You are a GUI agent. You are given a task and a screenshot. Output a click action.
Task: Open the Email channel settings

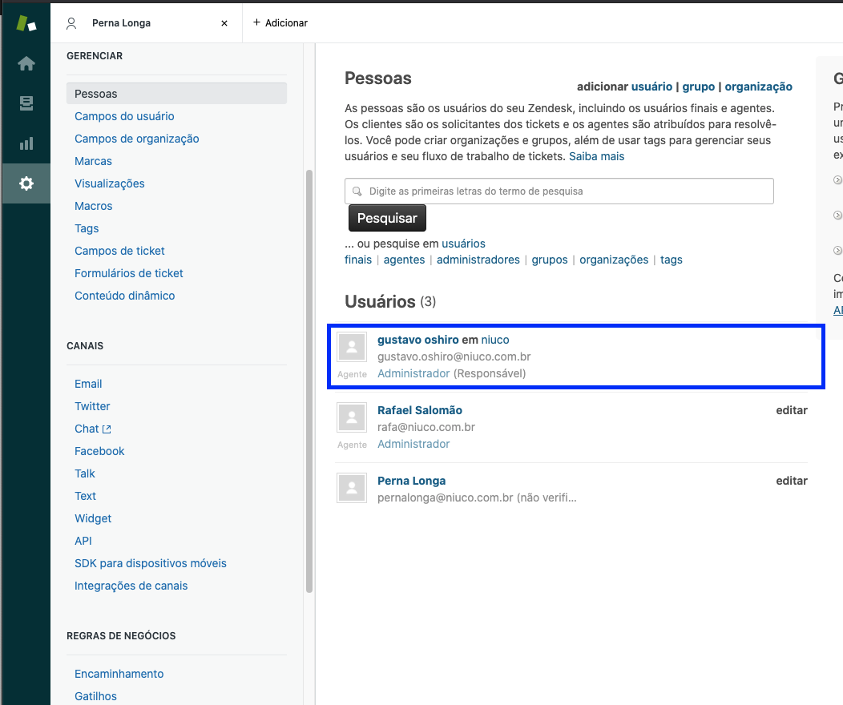point(88,384)
